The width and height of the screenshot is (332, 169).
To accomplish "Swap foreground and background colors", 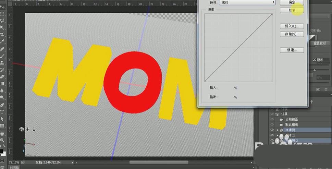I will tap(4, 146).
